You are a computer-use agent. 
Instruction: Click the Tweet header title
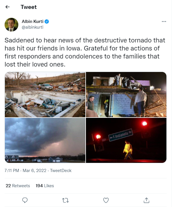[x=29, y=7]
